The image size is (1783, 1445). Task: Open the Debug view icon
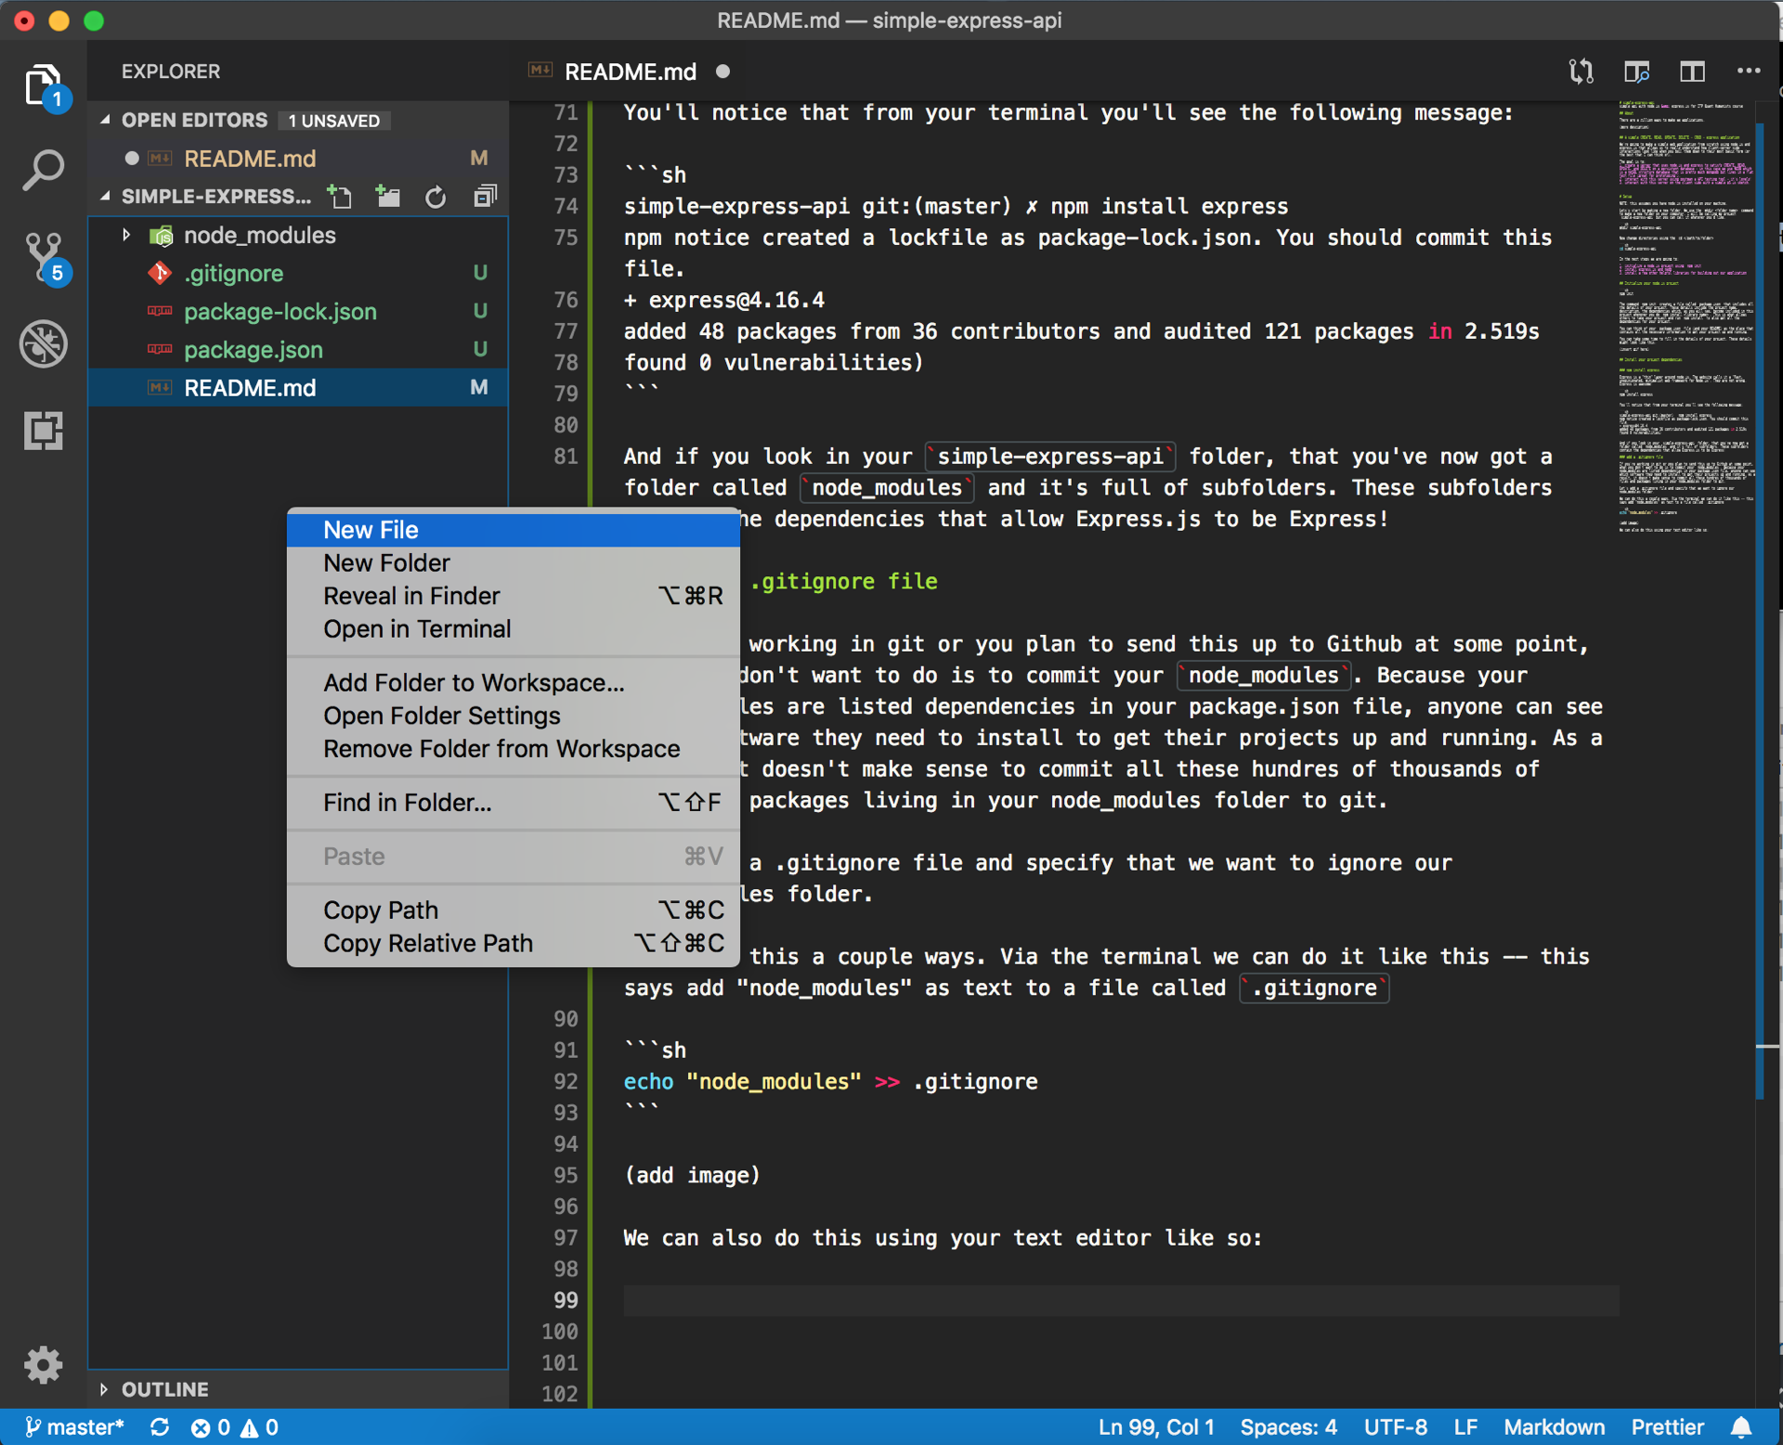tap(43, 343)
